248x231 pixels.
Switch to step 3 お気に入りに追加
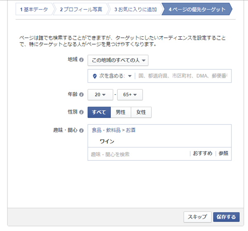coord(136,10)
